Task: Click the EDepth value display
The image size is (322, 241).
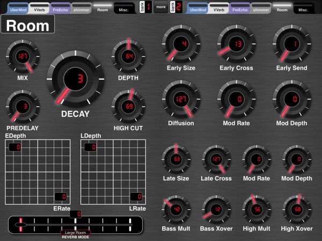Action: (15, 147)
